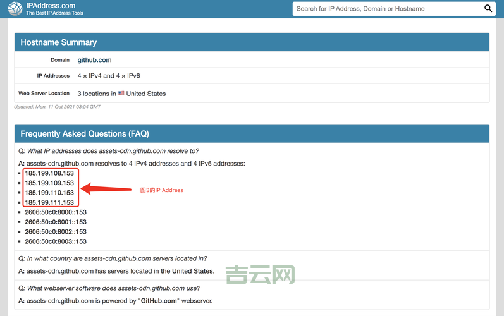The height and width of the screenshot is (316, 504).
Task: Click the Frequently Asked Questions header
Action: point(85,134)
